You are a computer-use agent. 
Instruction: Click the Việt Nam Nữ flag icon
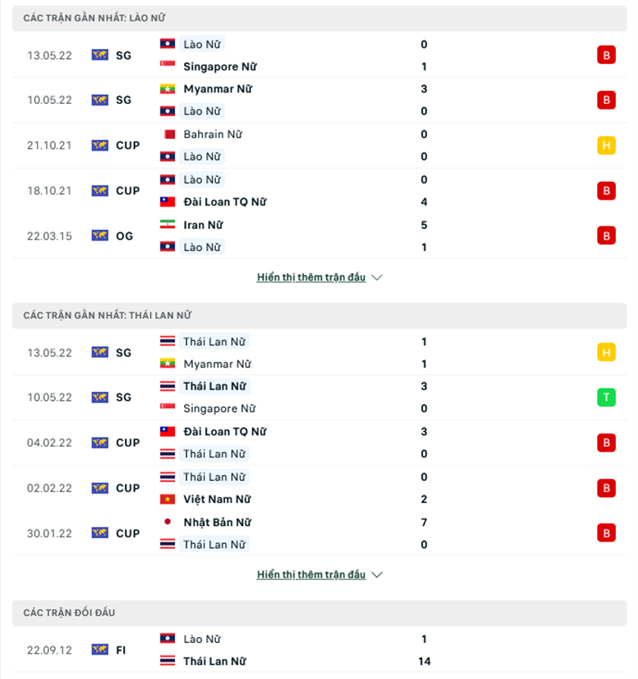(168, 499)
